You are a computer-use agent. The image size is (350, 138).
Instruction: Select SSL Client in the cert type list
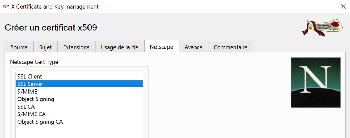coord(30,77)
